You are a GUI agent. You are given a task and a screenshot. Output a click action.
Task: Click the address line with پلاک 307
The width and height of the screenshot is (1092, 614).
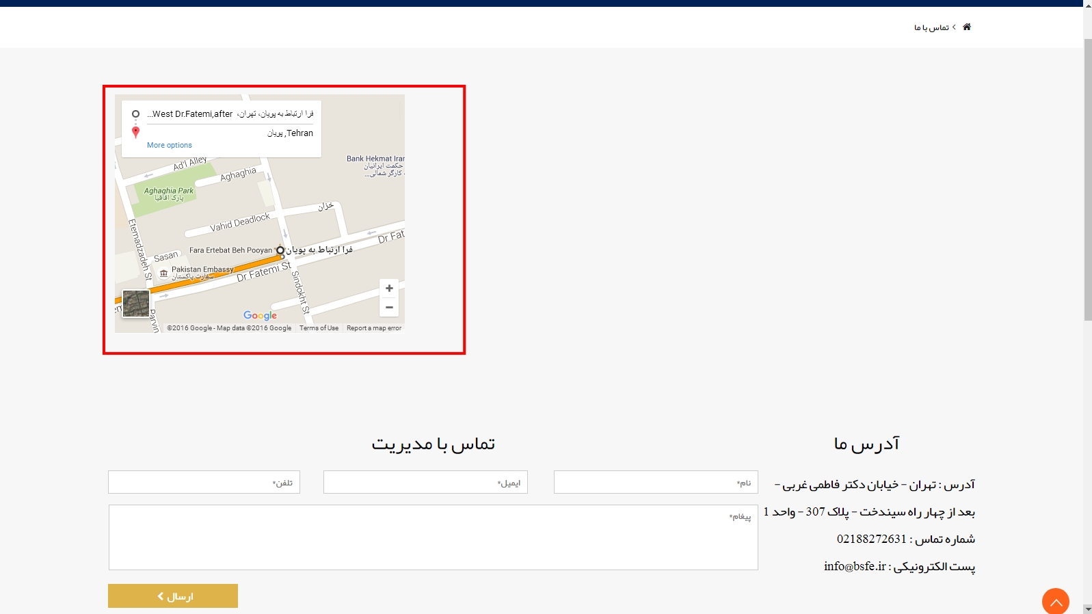[869, 511]
